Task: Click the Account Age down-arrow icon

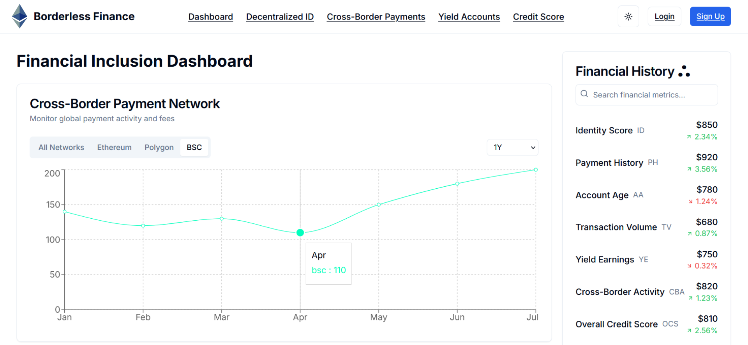Action: 690,202
